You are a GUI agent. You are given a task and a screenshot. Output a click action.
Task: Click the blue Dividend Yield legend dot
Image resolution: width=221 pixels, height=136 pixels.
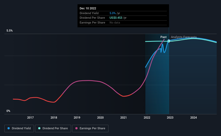(x=9, y=128)
